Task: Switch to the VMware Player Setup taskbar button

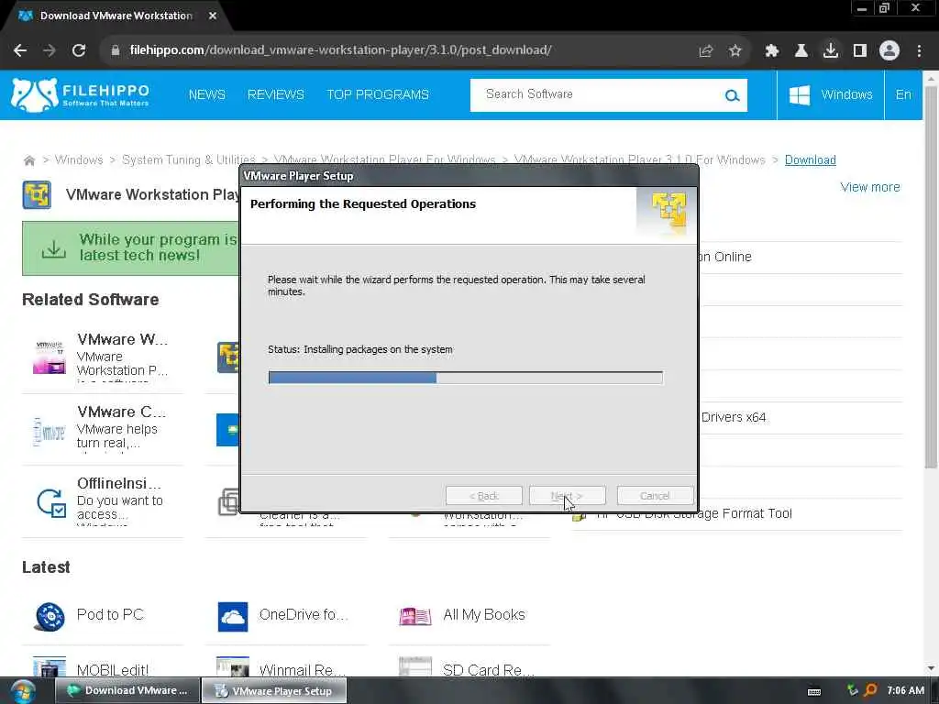Action: pos(273,691)
